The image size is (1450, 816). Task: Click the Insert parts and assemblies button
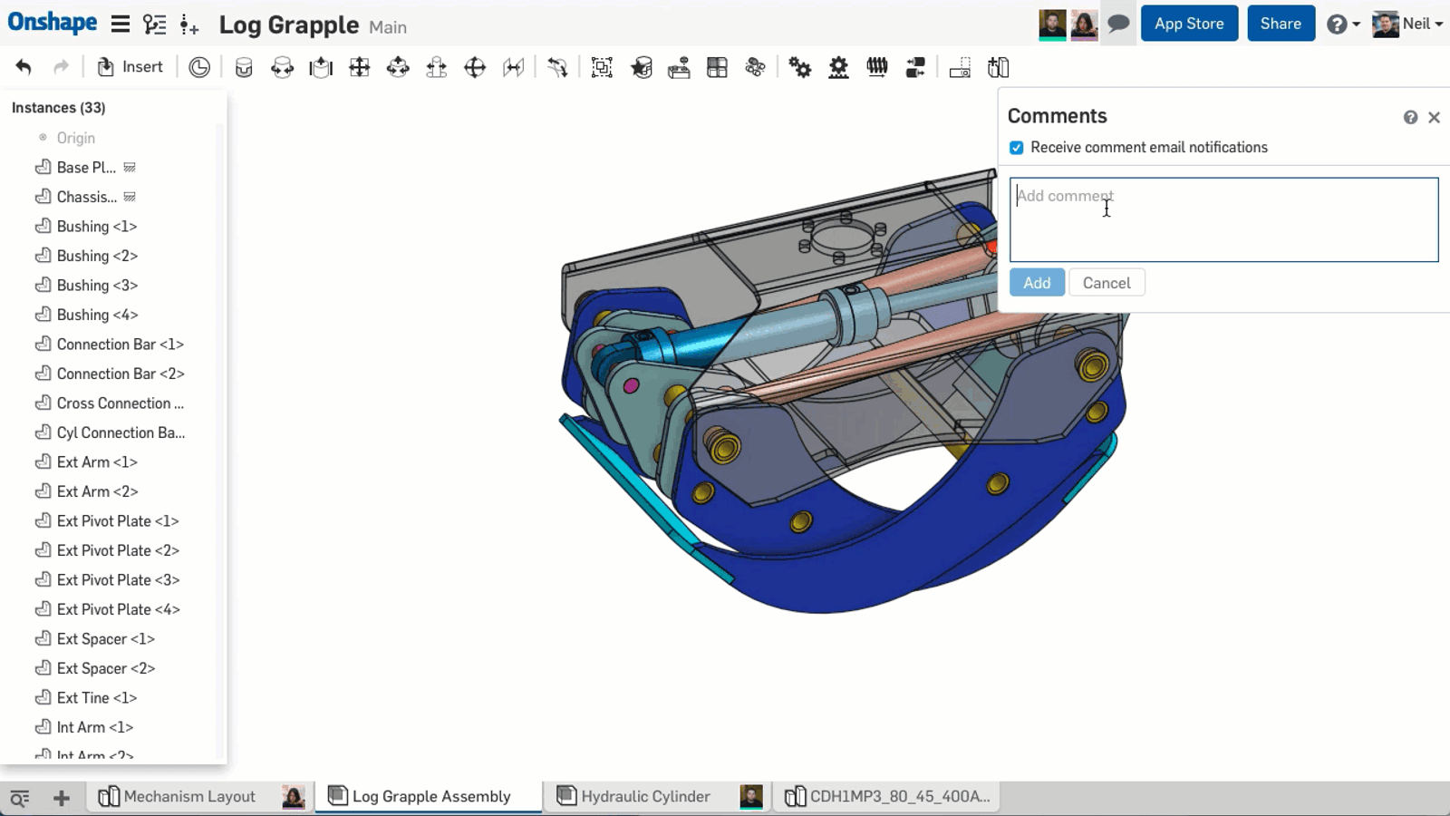(x=130, y=67)
